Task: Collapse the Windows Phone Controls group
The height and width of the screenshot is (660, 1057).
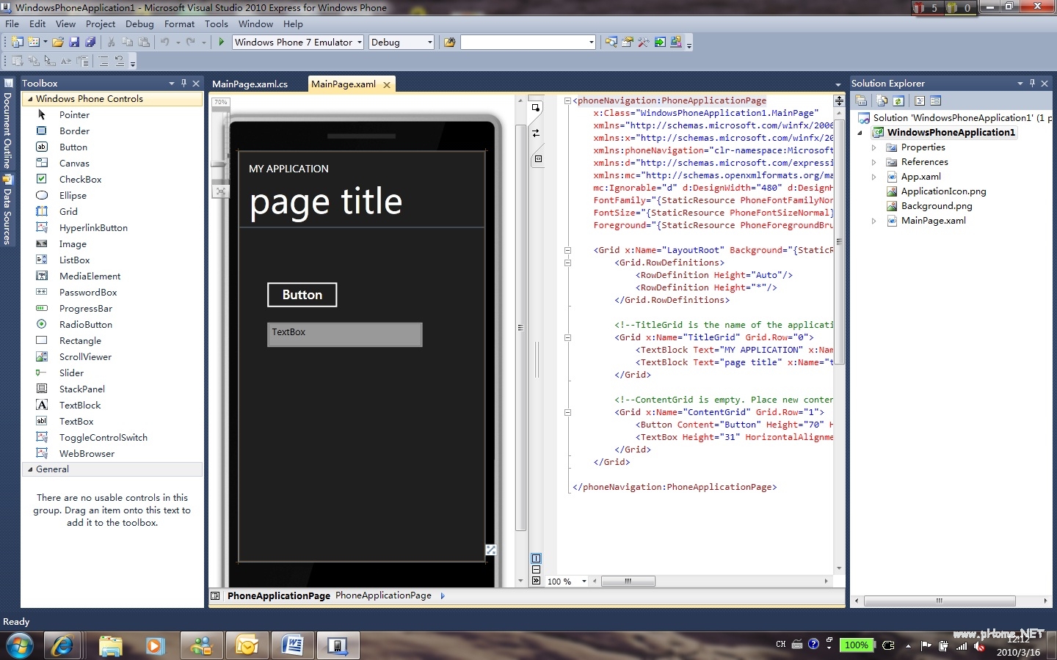Action: click(x=30, y=99)
